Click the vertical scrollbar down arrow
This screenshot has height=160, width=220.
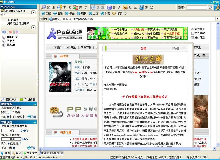(x=218, y=145)
